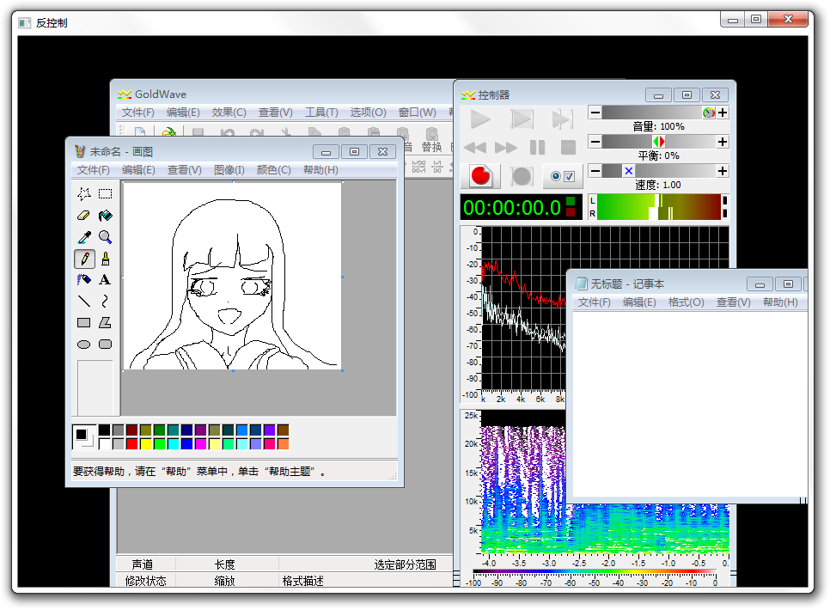830x610 pixels.
Task: Choose the Eraser tool in Paint
Action: click(x=83, y=216)
